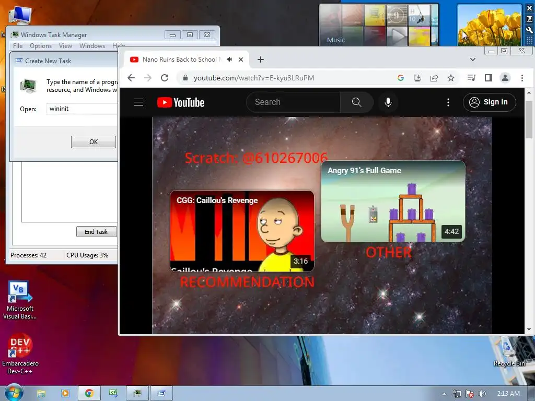This screenshot has height=401, width=535.
Task: Go to the YouTube home logo
Action: click(180, 102)
